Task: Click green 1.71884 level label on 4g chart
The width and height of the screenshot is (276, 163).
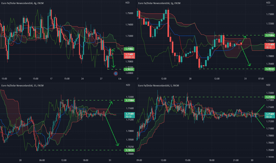Action: [129, 49]
